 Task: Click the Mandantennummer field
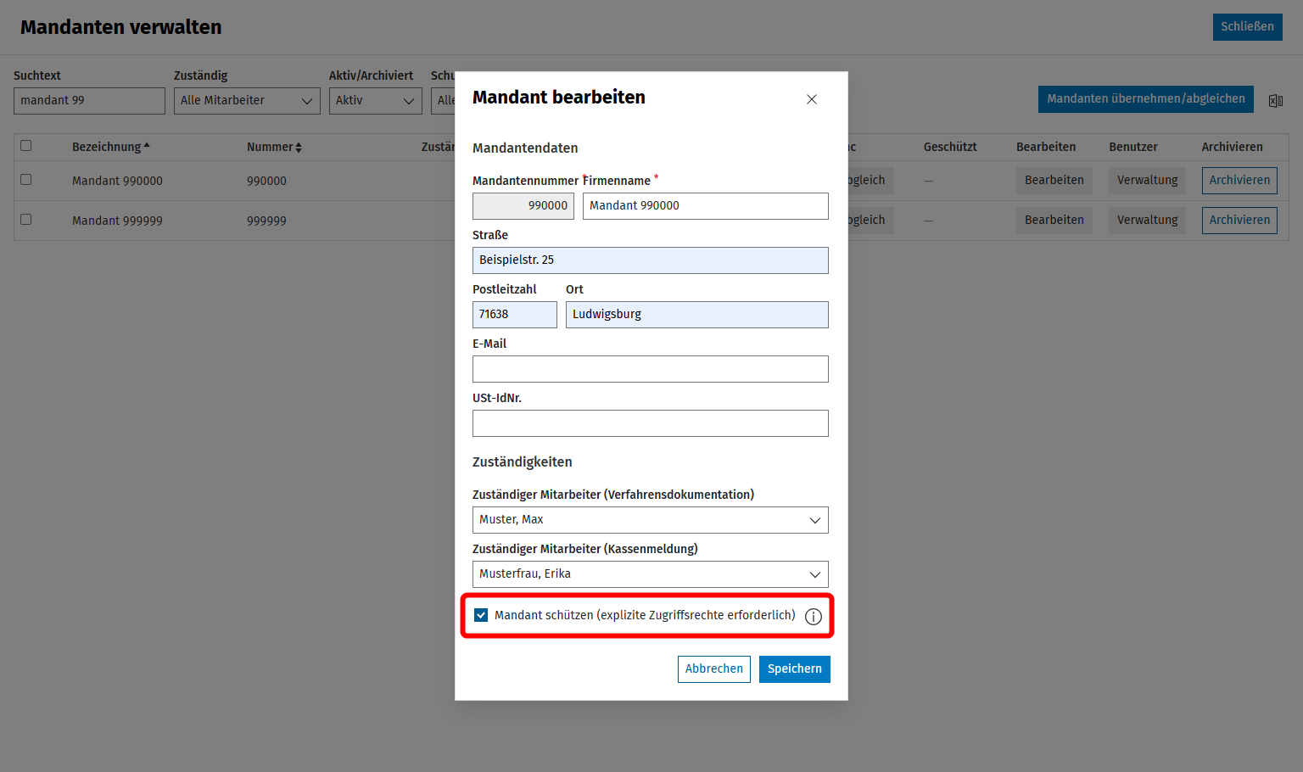point(523,206)
